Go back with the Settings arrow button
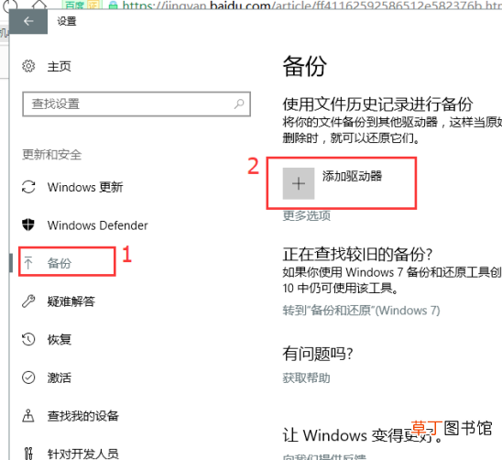The width and height of the screenshot is (502, 460). [x=28, y=21]
